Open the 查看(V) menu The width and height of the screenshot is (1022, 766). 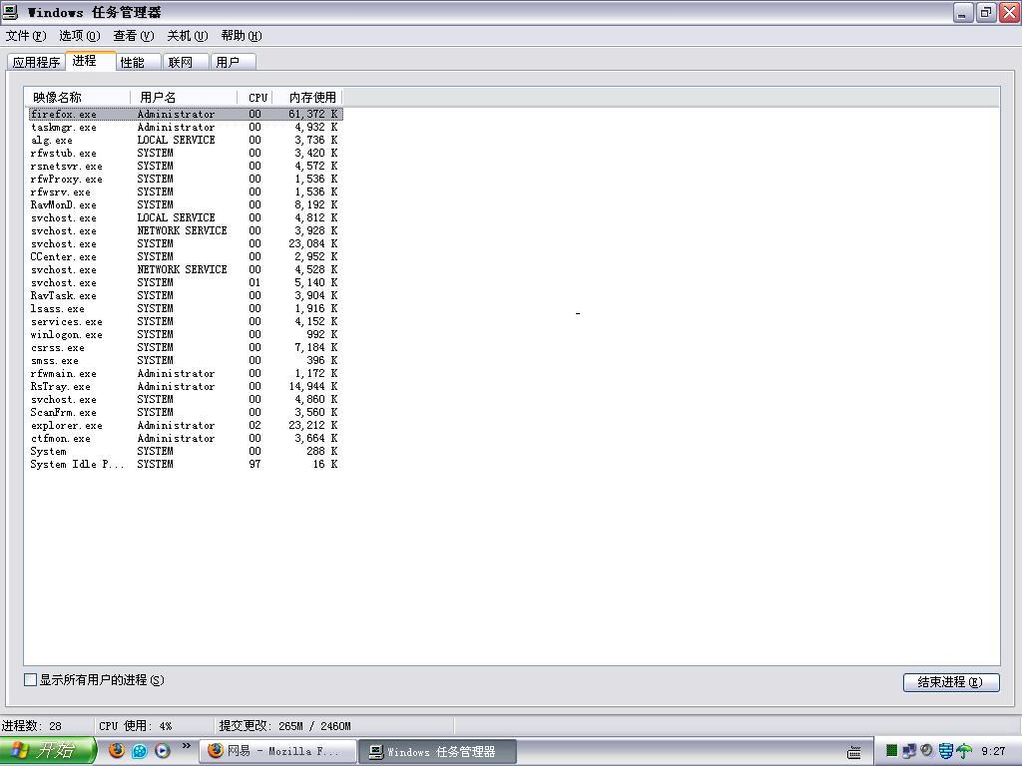point(133,36)
